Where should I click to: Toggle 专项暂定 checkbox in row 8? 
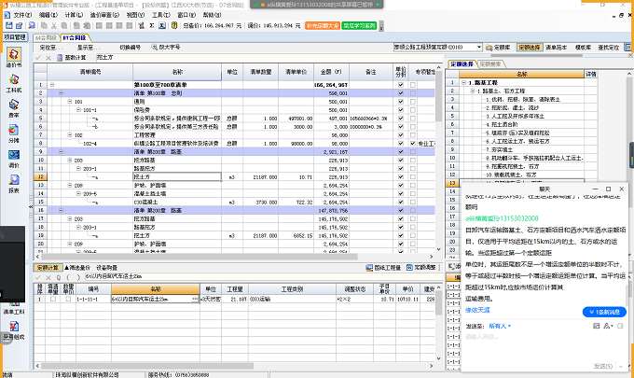point(412,144)
